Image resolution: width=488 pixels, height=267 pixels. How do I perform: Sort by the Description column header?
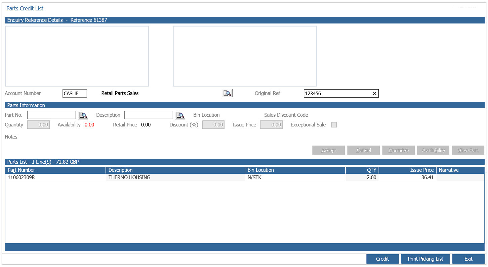(x=175, y=170)
